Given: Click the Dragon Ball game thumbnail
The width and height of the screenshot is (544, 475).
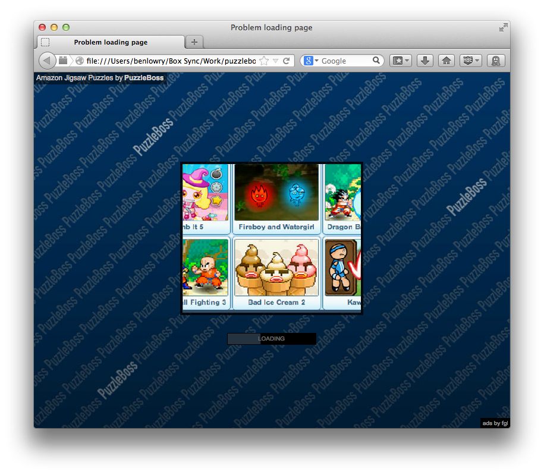Looking at the screenshot, I should point(343,192).
